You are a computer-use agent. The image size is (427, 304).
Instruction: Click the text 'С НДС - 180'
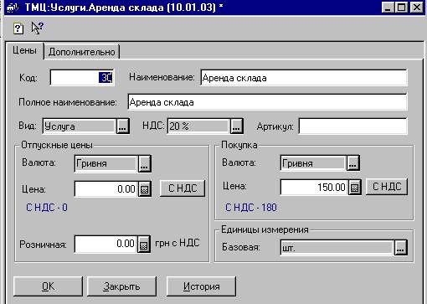coord(251,208)
